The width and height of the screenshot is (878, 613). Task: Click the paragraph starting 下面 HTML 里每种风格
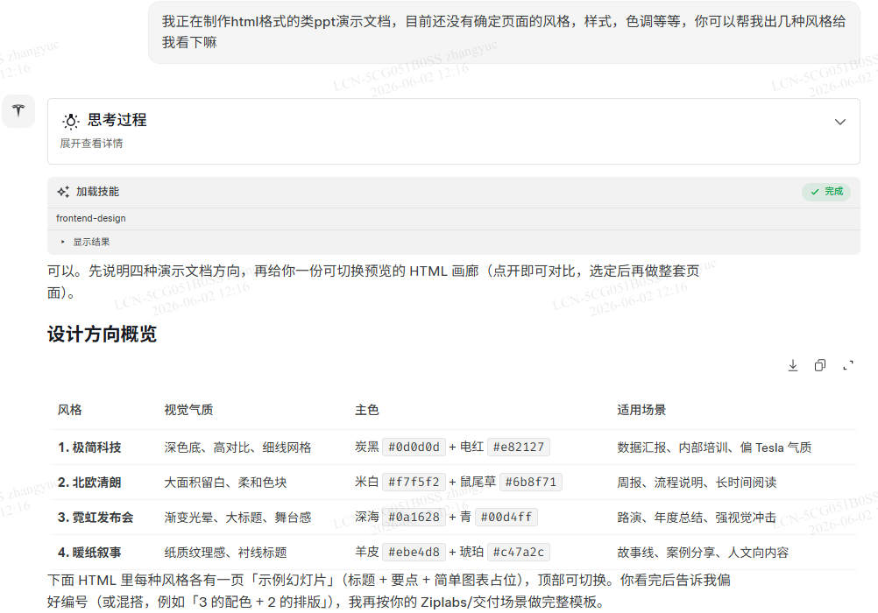[x=388, y=590]
